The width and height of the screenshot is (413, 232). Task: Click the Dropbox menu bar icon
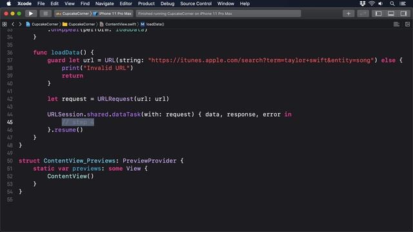363,4
